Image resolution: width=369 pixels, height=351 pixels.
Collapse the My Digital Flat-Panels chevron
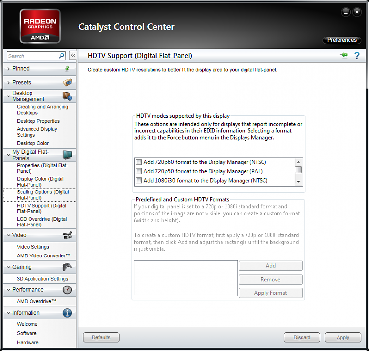coord(8,155)
